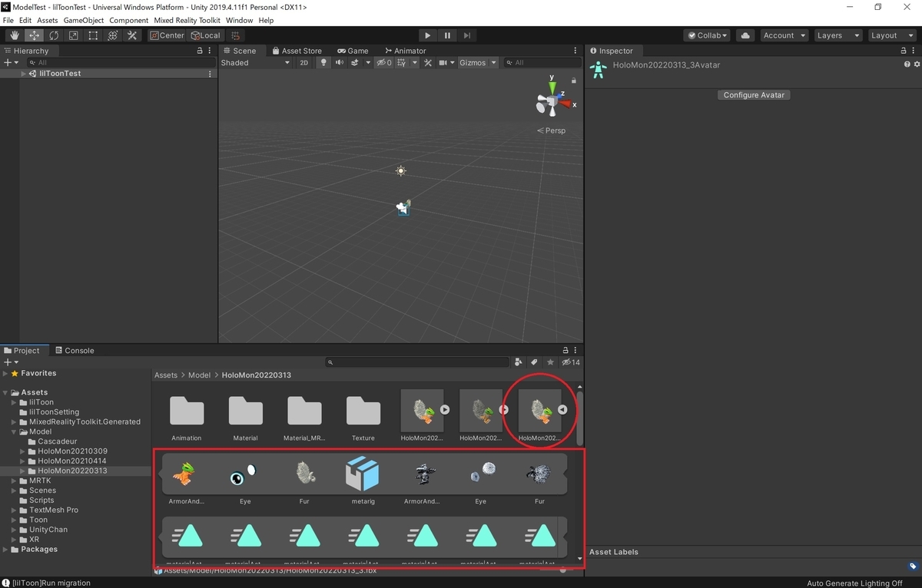Screen dimensions: 922x588
Task: Select the Hand tool
Action: (x=15, y=35)
